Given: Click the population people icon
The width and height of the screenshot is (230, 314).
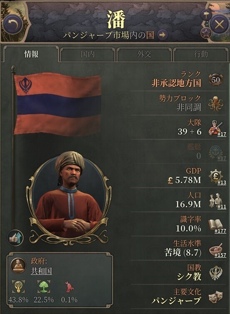Looking at the screenshot, I should pos(215,200).
